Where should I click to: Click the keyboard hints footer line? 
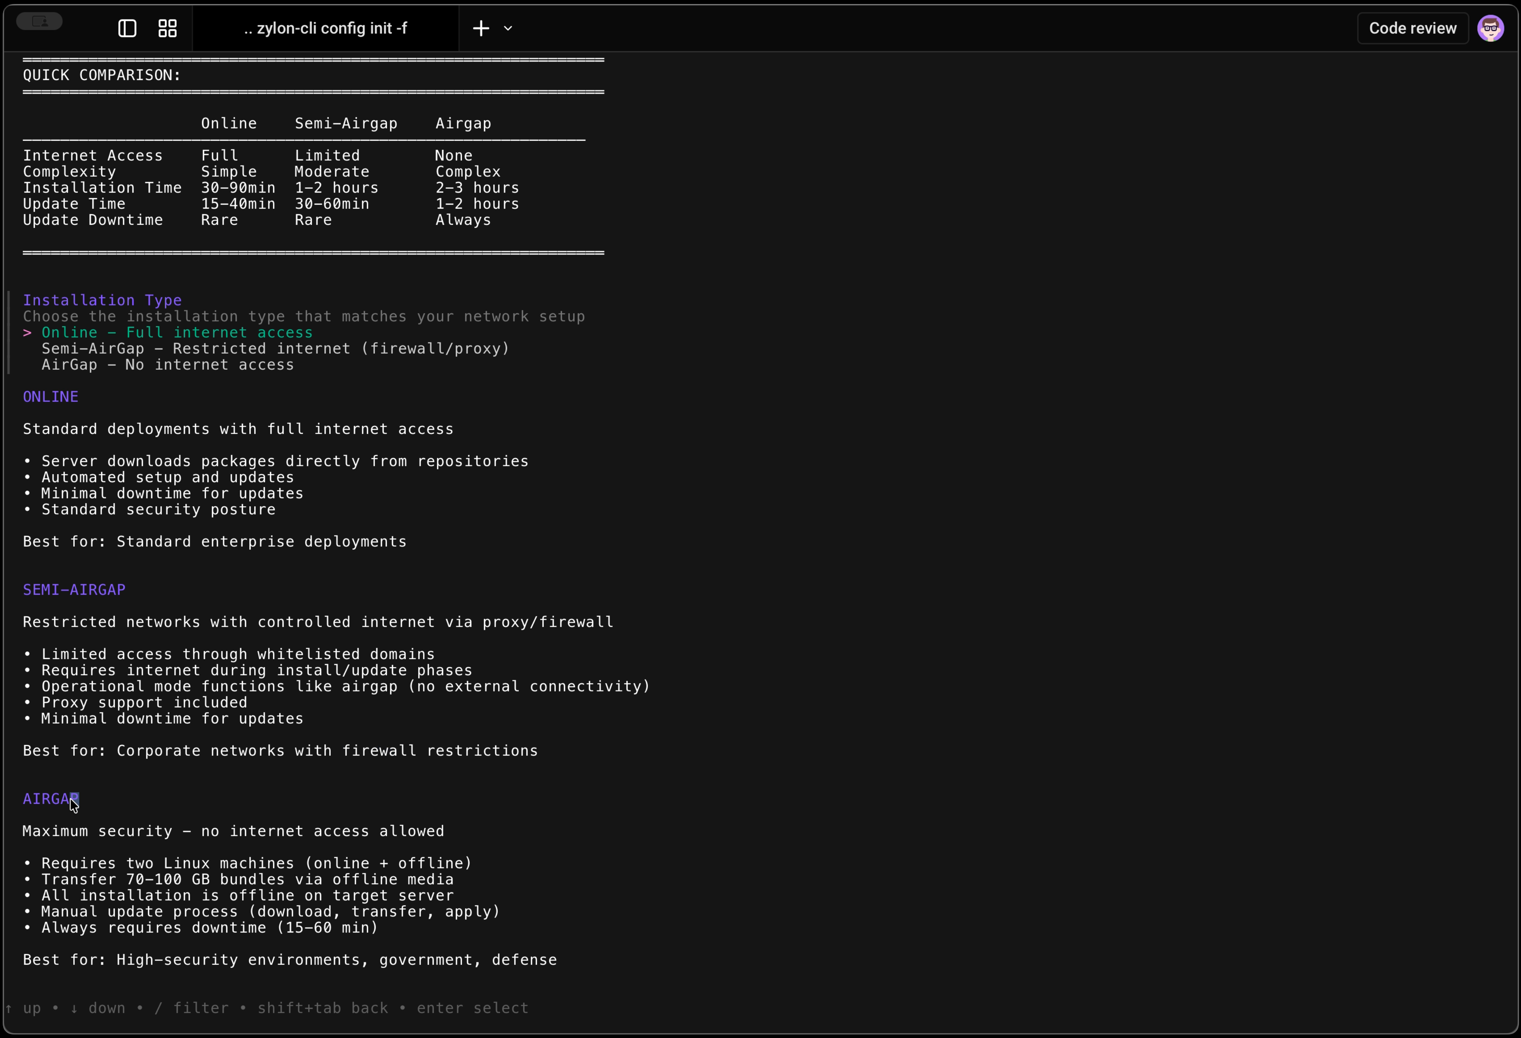click(x=275, y=1008)
